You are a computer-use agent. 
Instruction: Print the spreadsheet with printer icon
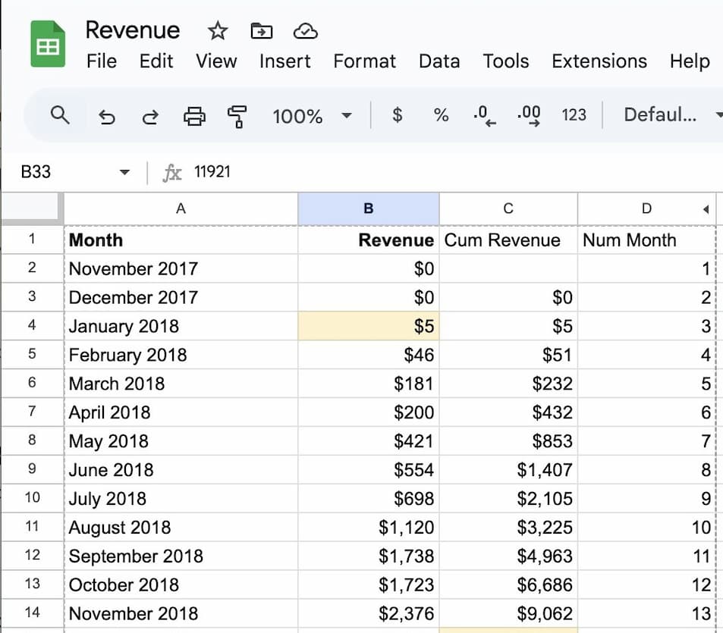click(x=194, y=116)
